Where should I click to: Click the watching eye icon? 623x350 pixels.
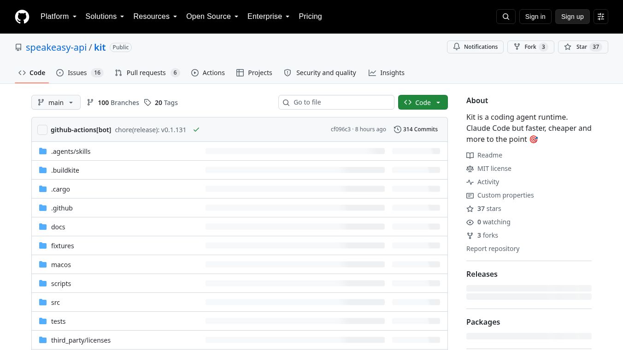[470, 222]
